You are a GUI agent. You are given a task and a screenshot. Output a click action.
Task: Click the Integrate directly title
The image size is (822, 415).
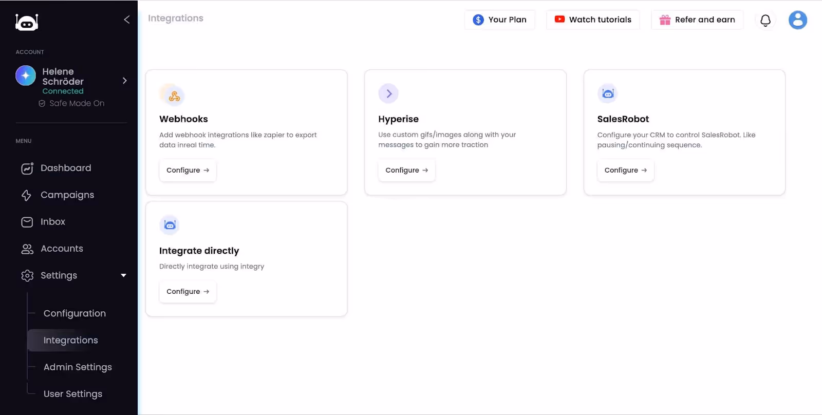coord(199,251)
